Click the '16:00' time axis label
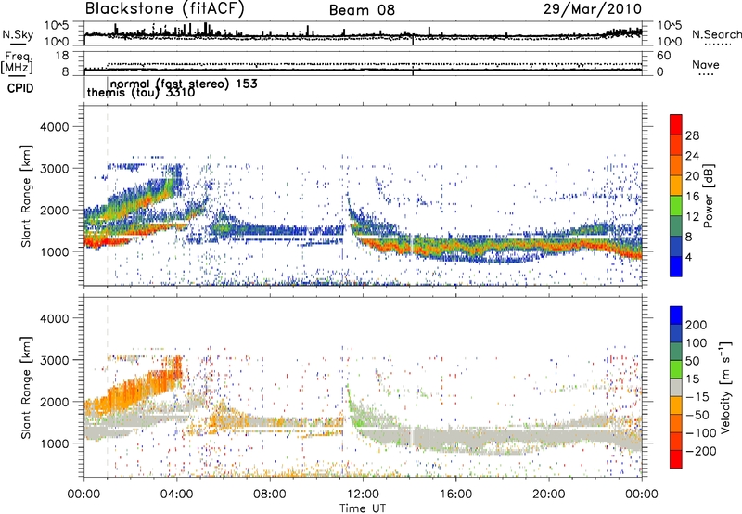The image size is (742, 514). (x=455, y=495)
